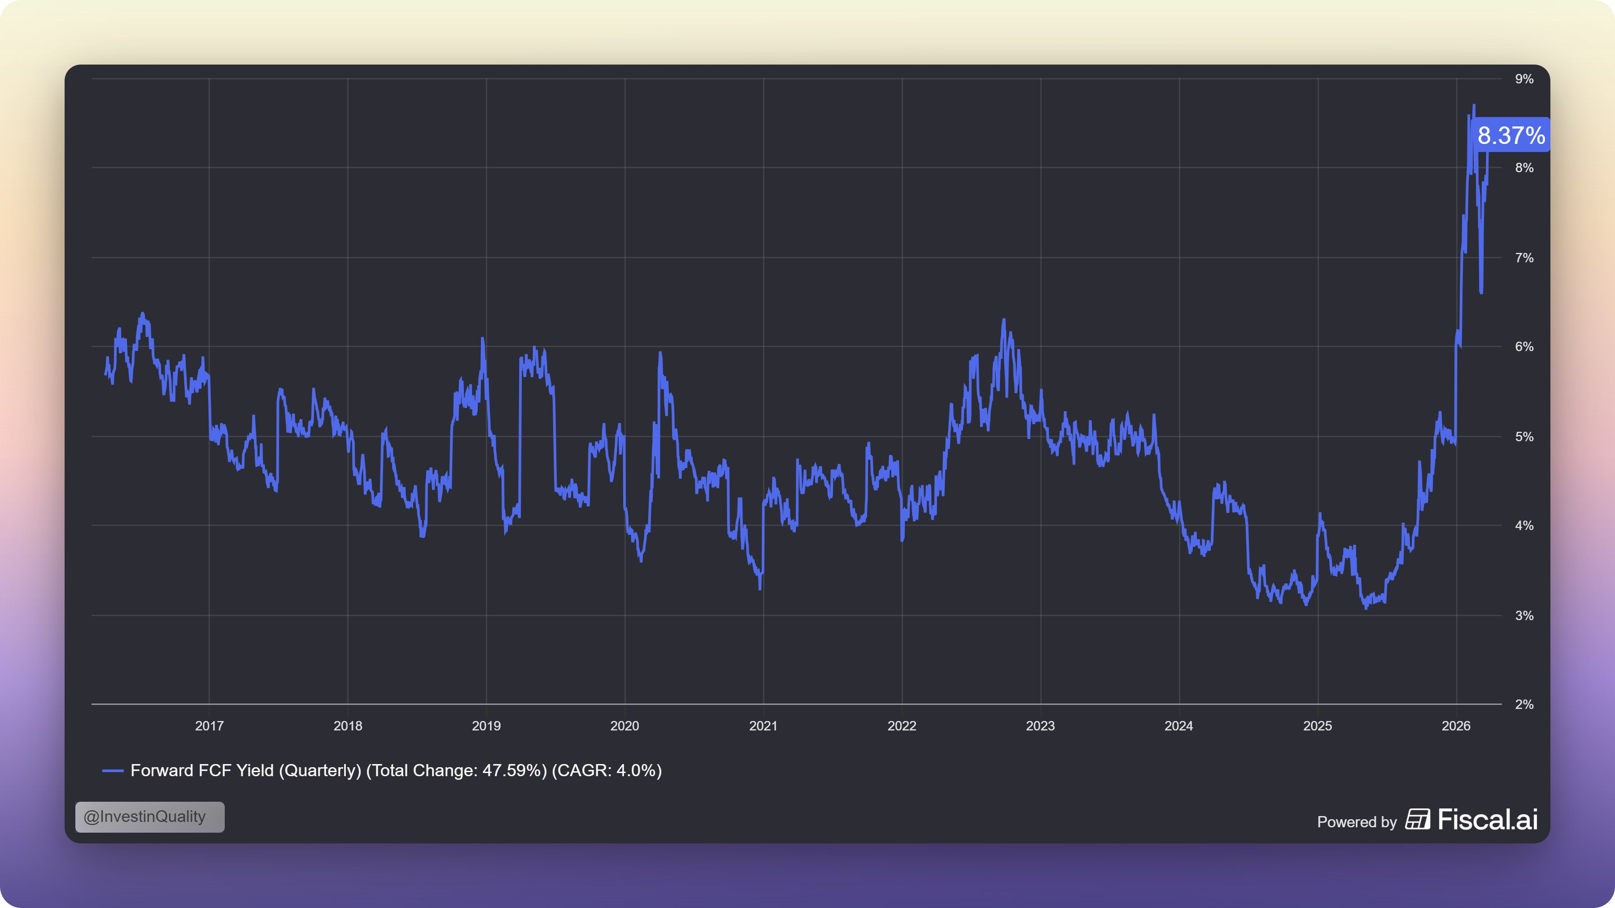Screen dimensions: 1615x908
Task: Click the 2026 x-axis label
Action: click(x=1456, y=726)
